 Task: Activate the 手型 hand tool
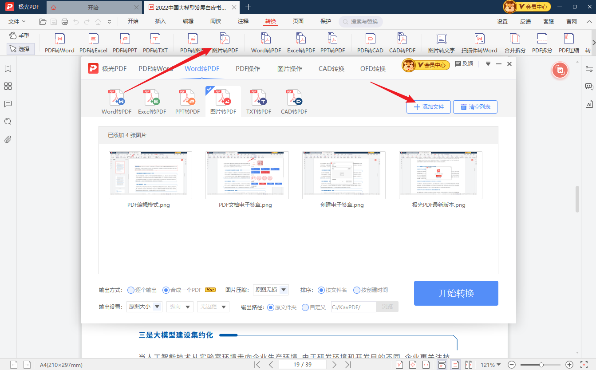coord(20,35)
